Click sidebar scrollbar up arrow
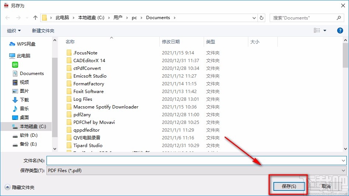This screenshot has height=196, width=349. [x=55, y=40]
